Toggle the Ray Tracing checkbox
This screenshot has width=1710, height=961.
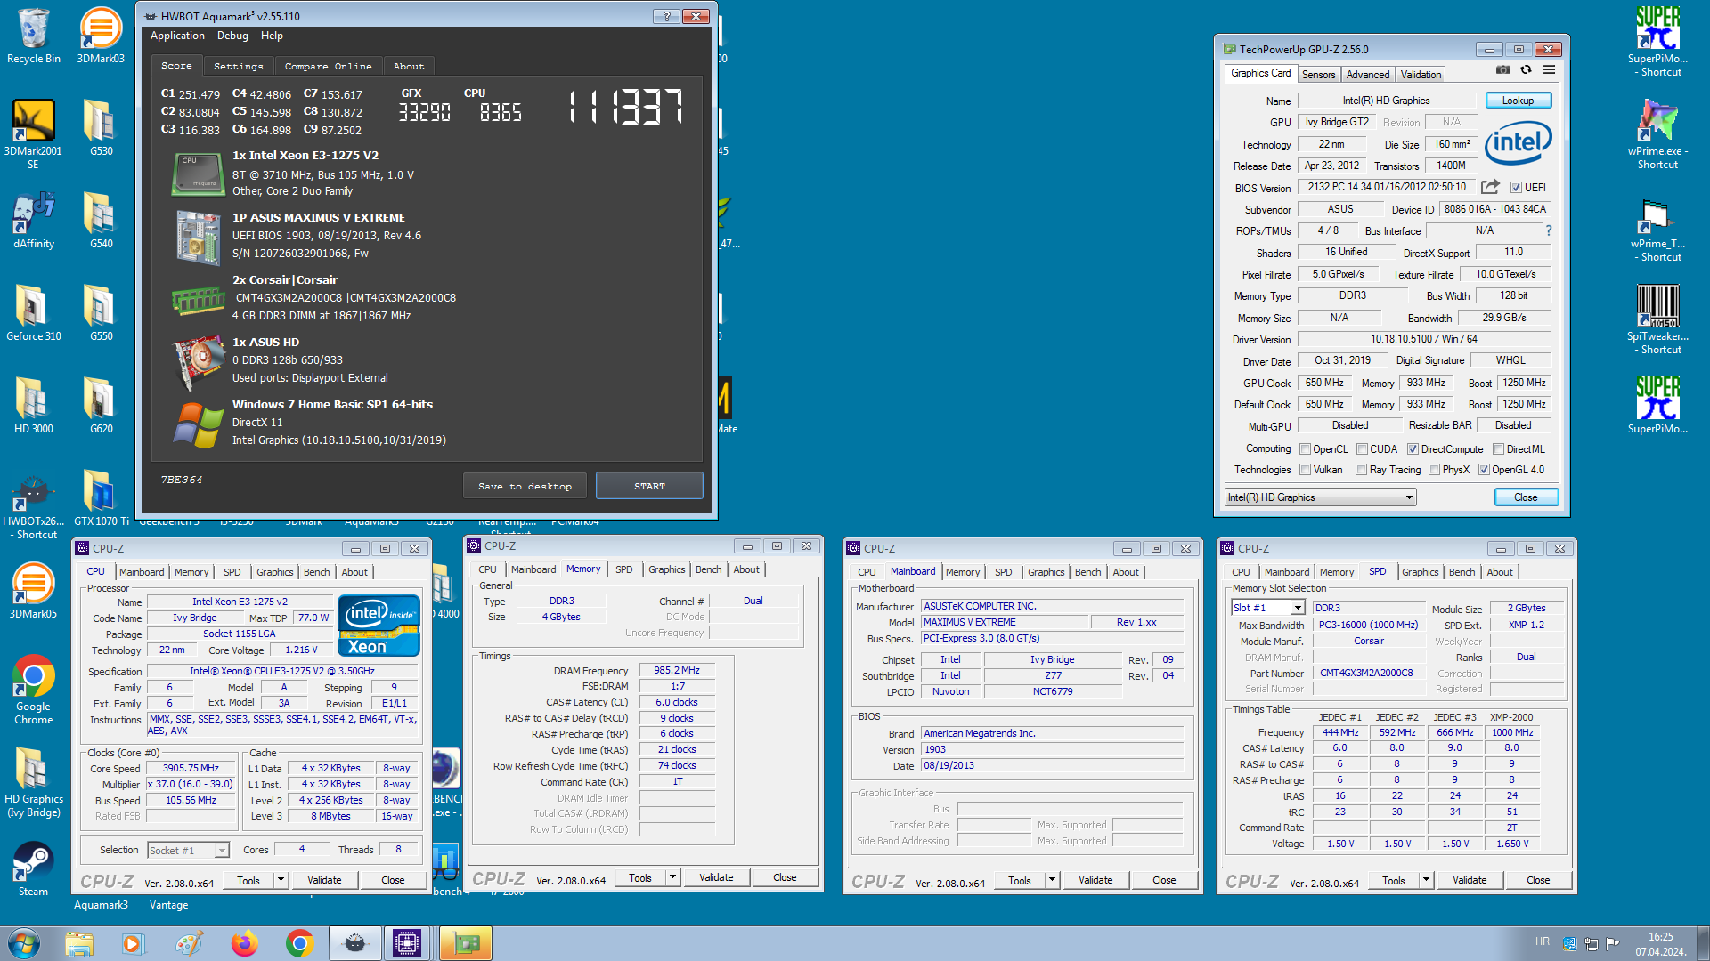coord(1361,470)
